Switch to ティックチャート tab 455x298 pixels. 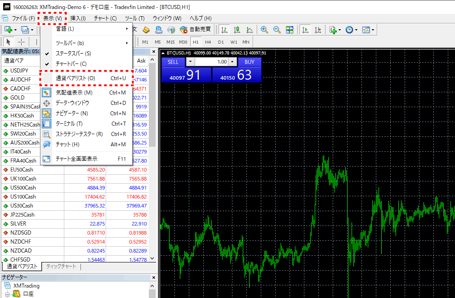61,266
